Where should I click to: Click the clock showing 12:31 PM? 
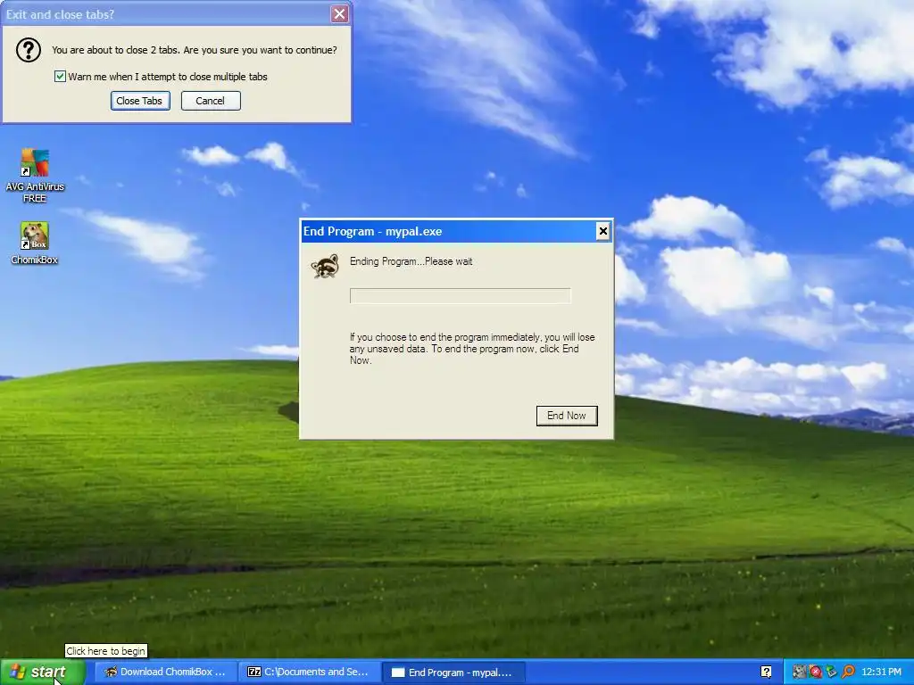coord(881,673)
